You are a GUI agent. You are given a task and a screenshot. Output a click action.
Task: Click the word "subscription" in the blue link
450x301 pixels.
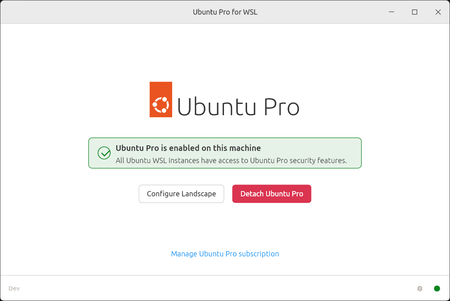point(258,254)
